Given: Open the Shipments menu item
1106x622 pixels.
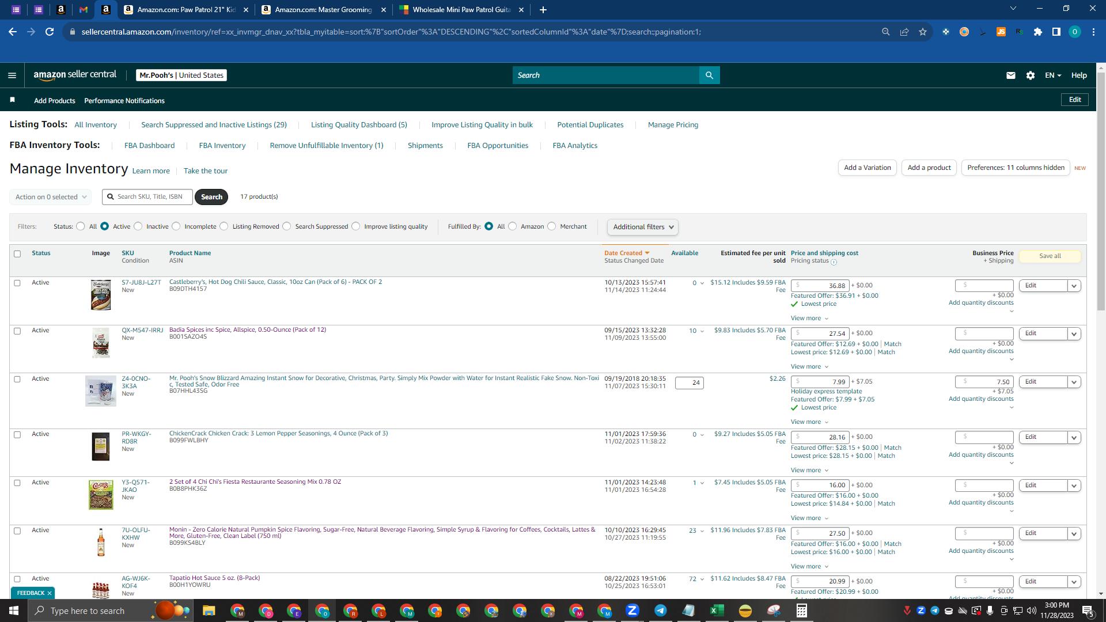Looking at the screenshot, I should [x=425, y=146].
